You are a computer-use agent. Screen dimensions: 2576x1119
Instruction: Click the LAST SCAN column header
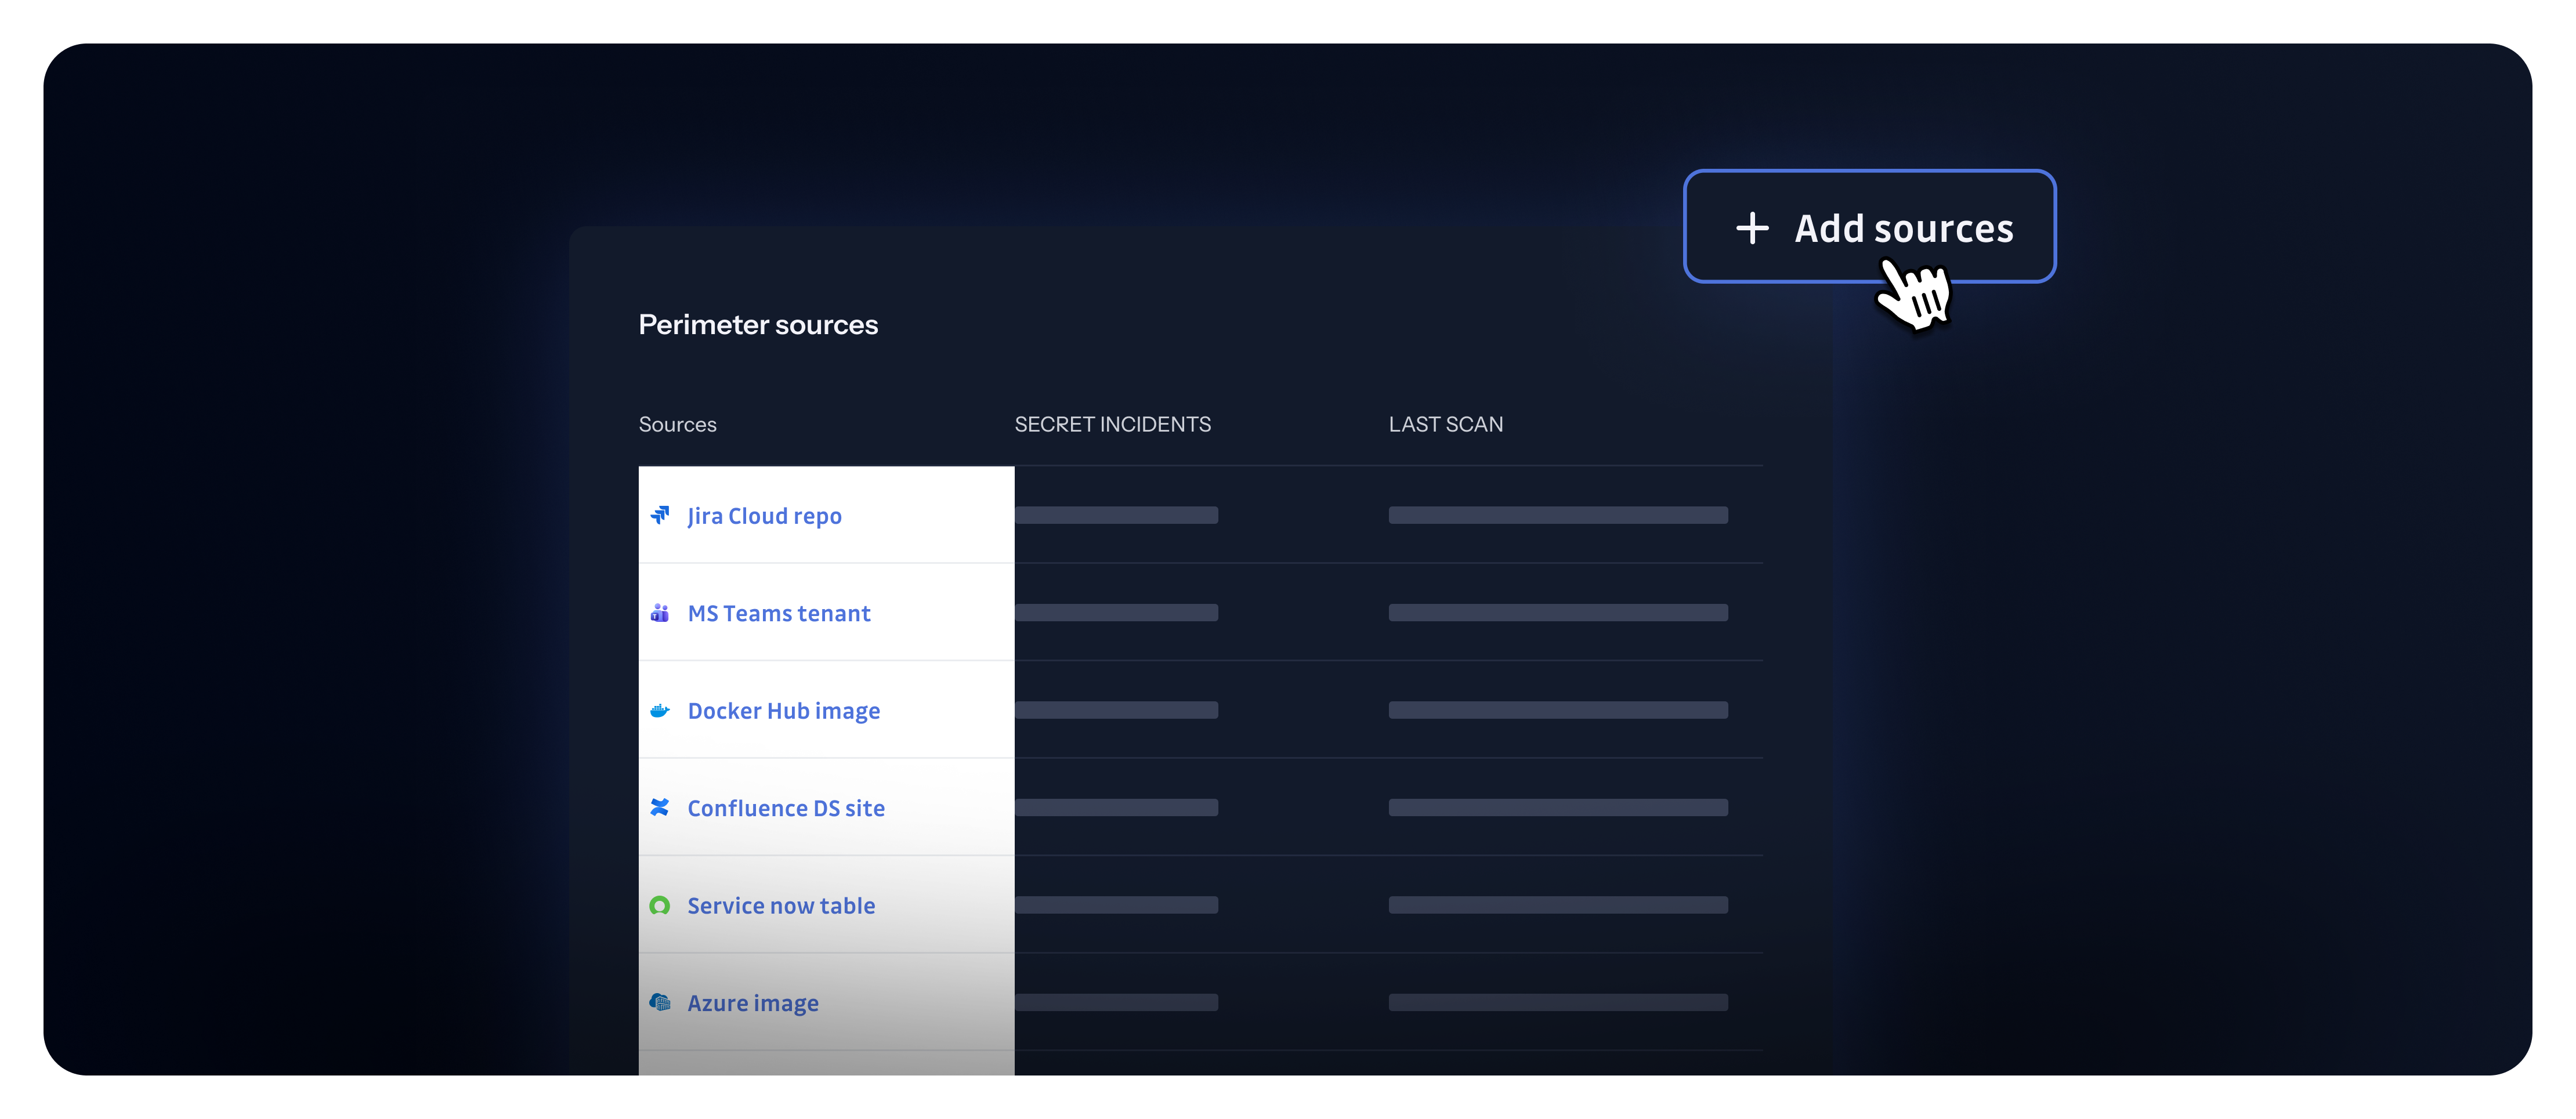point(1445,424)
